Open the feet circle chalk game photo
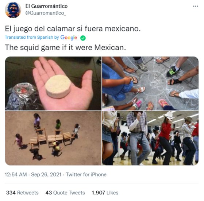The height and width of the screenshot is (201, 204). click(150, 84)
